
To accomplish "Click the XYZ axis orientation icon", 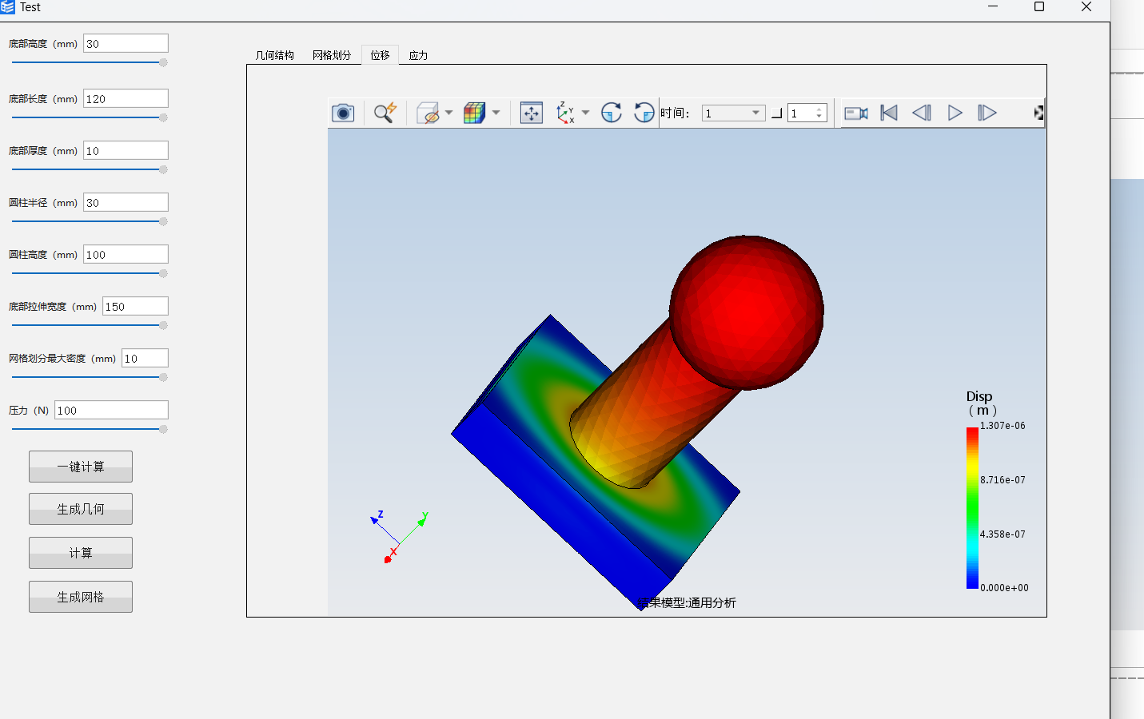I will coord(565,113).
